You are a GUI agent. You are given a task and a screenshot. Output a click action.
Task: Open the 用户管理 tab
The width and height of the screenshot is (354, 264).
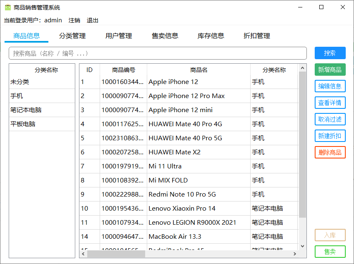tap(119, 36)
